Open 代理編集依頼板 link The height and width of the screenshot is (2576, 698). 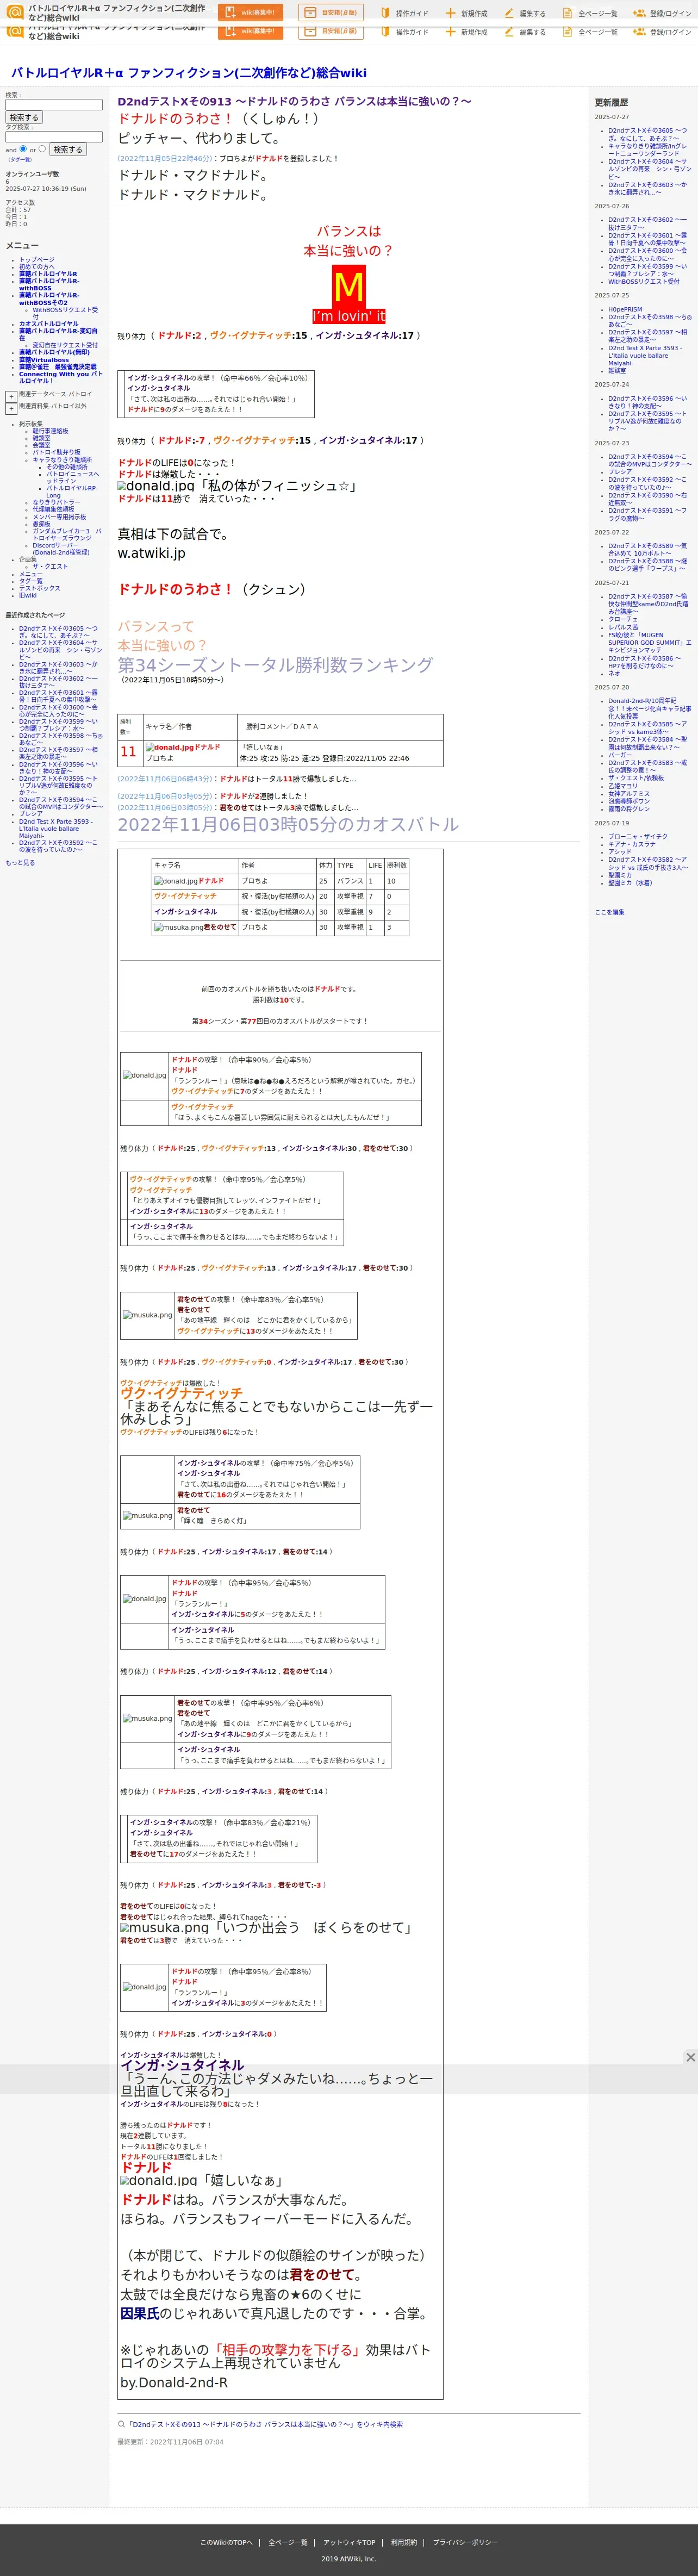click(x=53, y=509)
